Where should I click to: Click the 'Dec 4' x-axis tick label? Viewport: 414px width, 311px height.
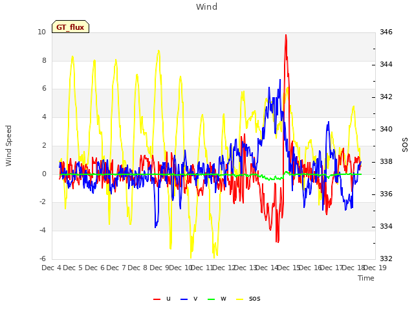tap(52, 268)
